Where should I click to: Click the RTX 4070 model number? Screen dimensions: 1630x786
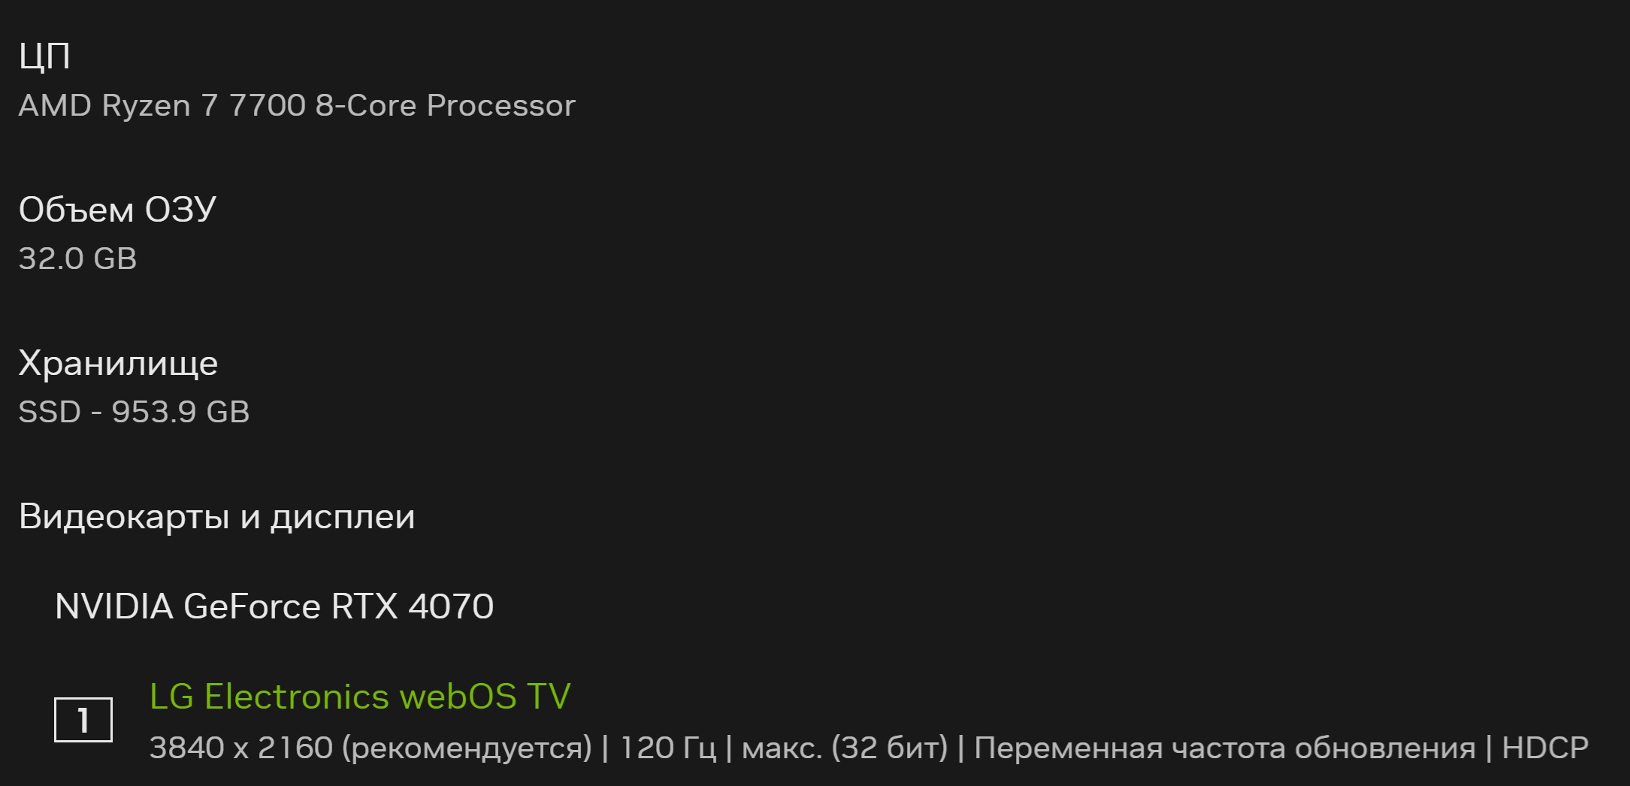coord(413,606)
